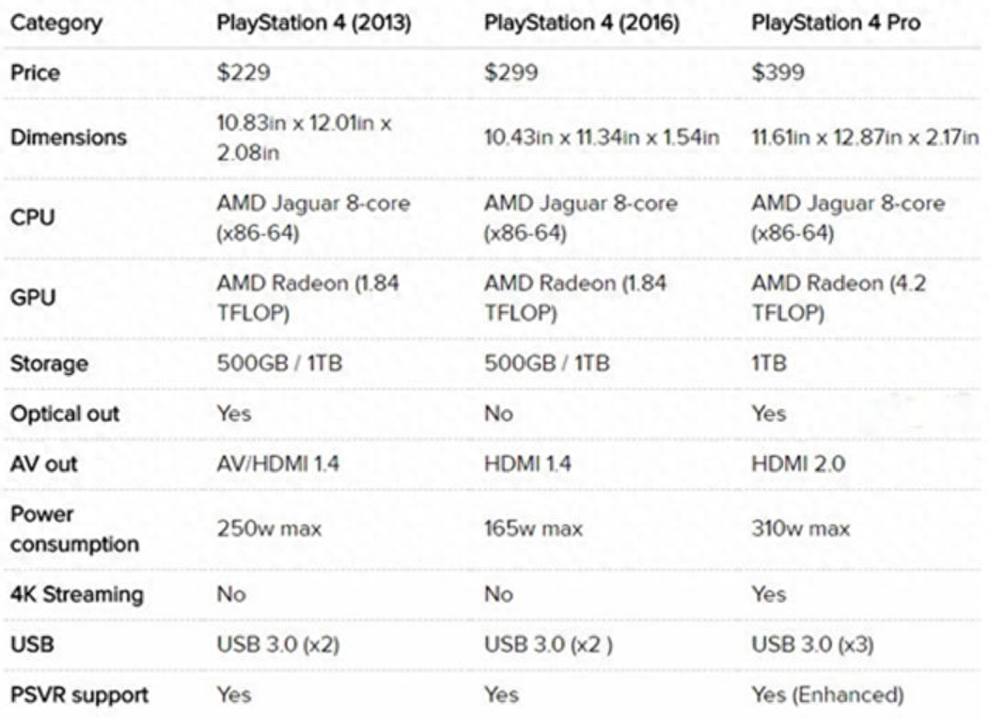Click the Yes (Enhanced) PSVR cell
Screen dimensions: 989x720
827,696
